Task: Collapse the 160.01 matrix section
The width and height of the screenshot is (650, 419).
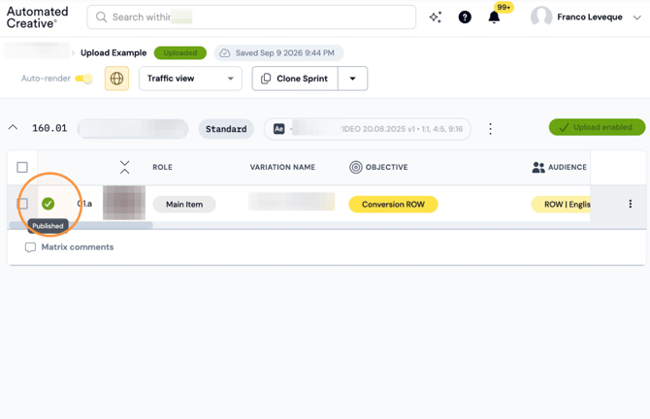Action: click(13, 128)
